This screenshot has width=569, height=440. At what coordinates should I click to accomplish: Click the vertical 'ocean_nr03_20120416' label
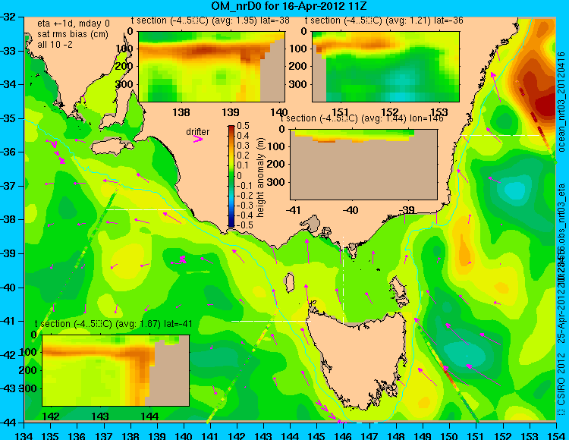(561, 102)
